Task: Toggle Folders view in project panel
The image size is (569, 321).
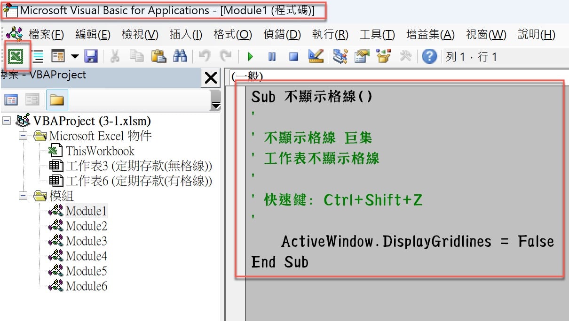Action: click(x=57, y=99)
